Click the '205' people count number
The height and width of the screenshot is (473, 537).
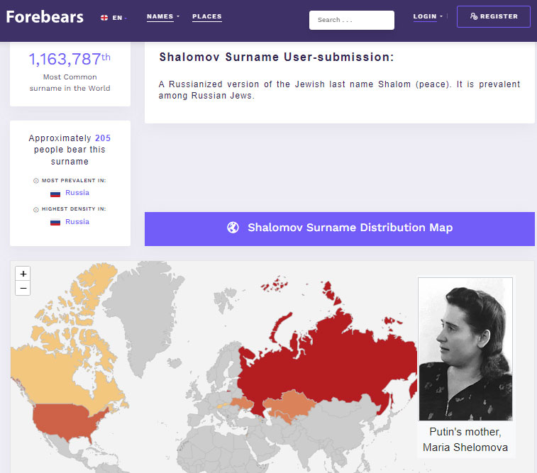point(103,138)
